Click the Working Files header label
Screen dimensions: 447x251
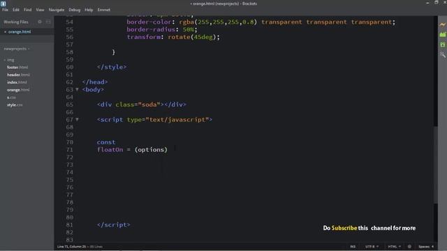pos(16,22)
